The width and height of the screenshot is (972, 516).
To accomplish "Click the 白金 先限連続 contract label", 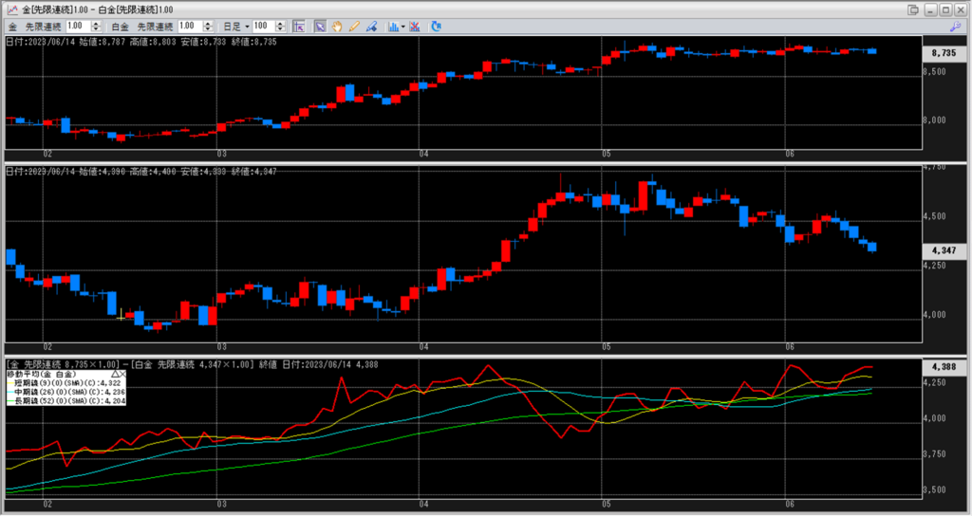I will click(155, 26).
